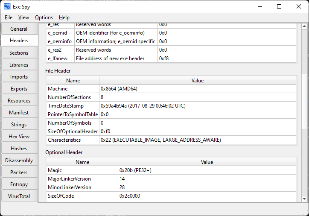Open the Hex View tab
This screenshot has width=309, height=216.
coord(19,137)
